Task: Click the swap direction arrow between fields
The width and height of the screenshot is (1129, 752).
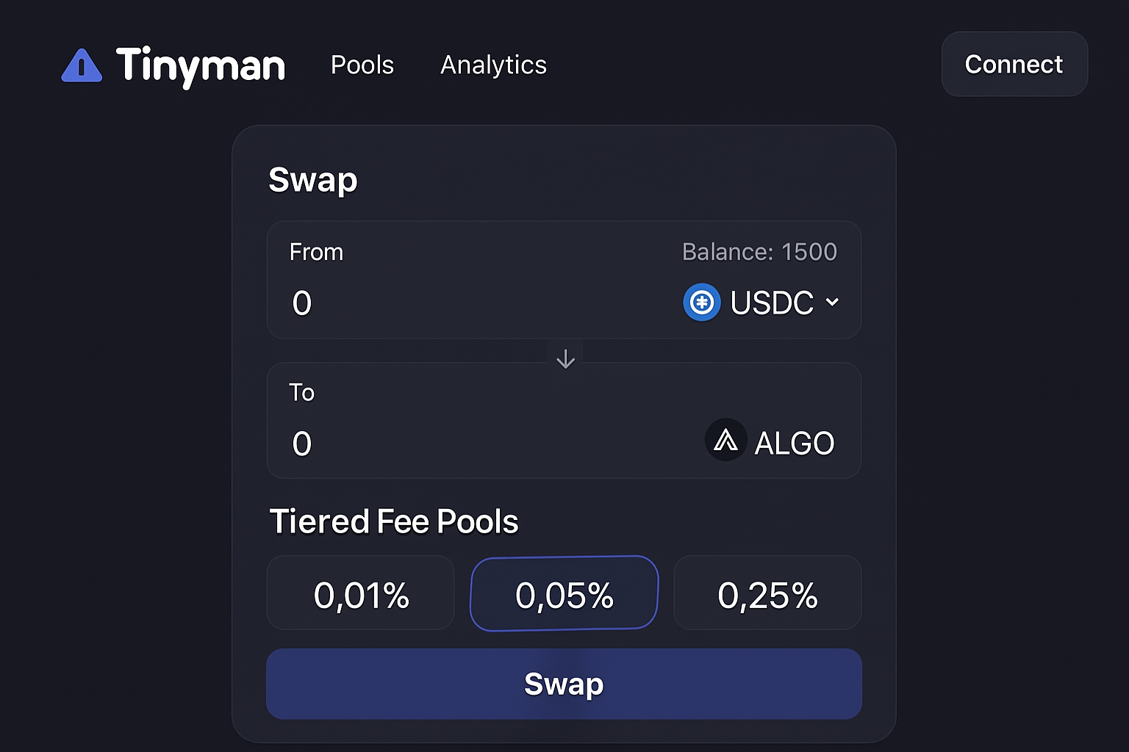Action: click(564, 358)
